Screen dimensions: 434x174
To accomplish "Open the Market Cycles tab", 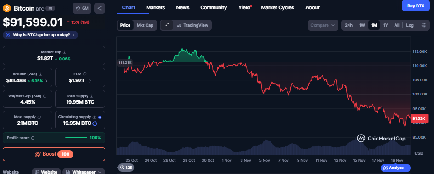I will pos(277,7).
